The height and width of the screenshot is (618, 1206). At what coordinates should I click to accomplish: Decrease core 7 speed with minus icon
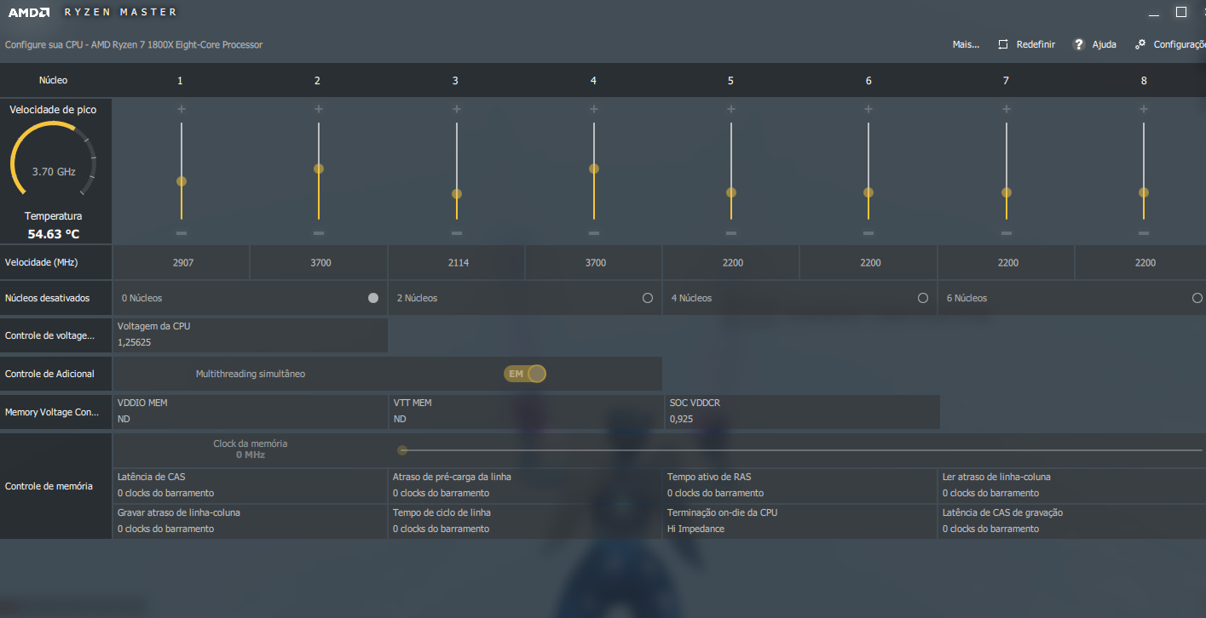click(1007, 233)
